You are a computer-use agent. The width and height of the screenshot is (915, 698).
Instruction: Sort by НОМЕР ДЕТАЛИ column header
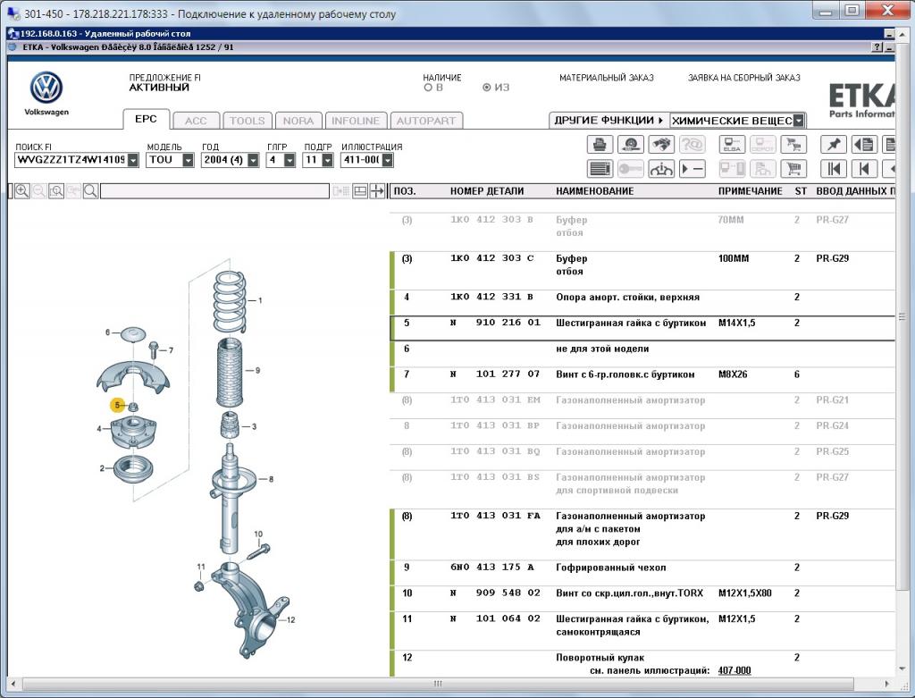pos(487,191)
